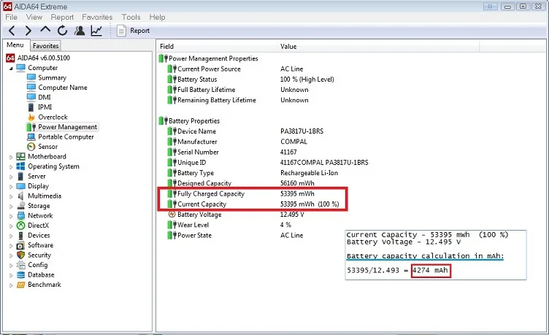Expand the Security tree node

(11, 255)
